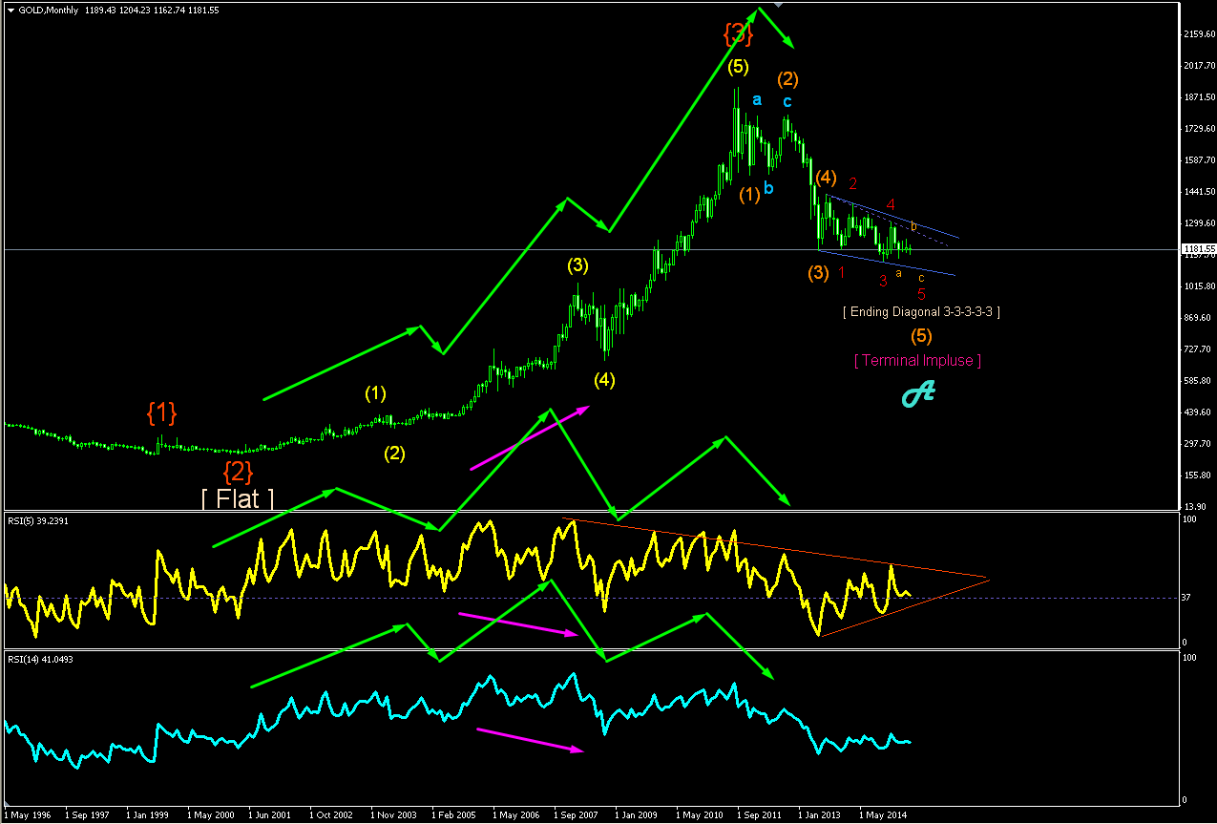Click the '1 Oct 2002' date label

331,815
